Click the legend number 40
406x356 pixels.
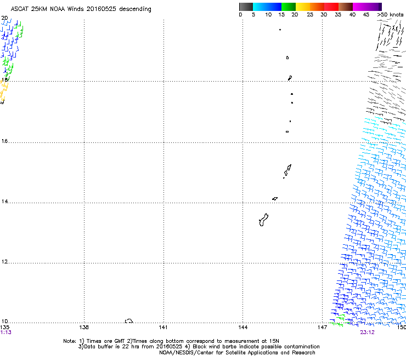click(x=352, y=14)
